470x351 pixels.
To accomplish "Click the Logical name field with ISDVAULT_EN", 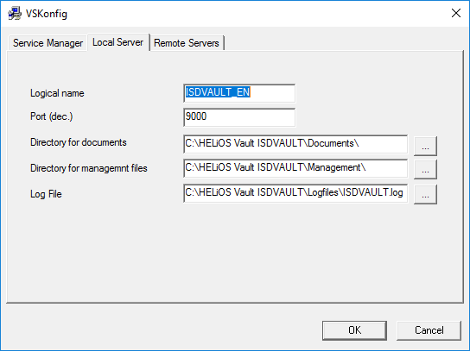I will tap(239, 93).
